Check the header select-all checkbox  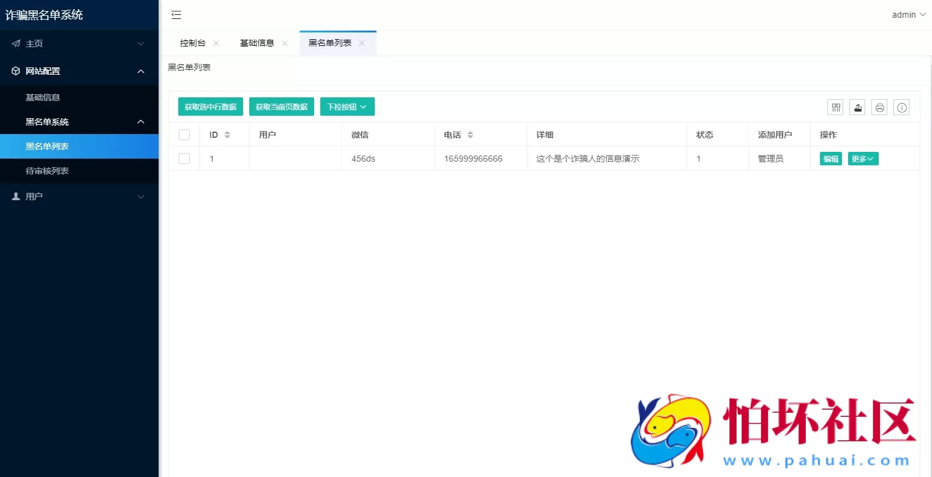[184, 134]
